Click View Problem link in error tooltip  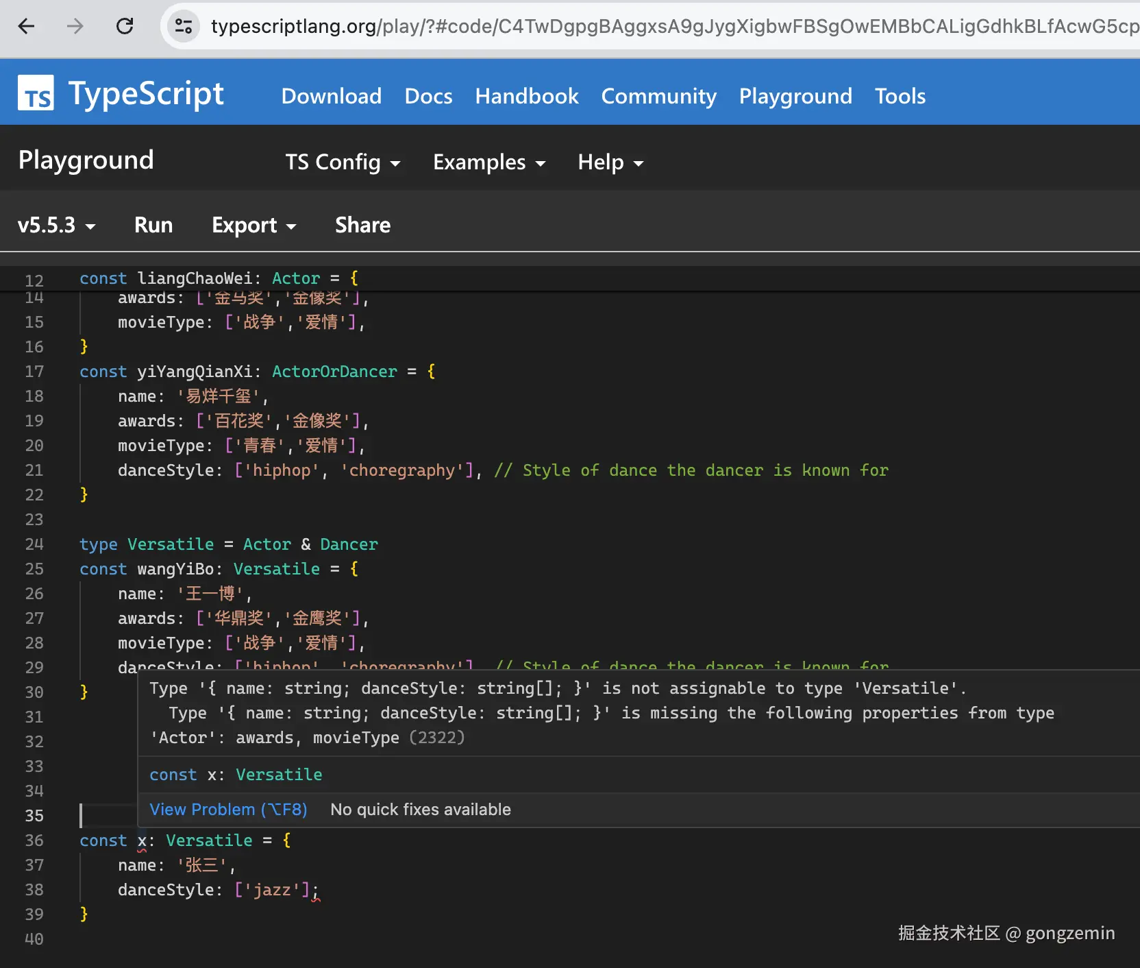tap(228, 810)
